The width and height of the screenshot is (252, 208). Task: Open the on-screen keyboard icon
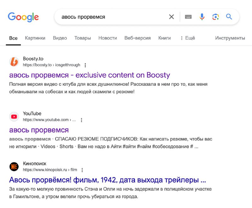(x=188, y=17)
